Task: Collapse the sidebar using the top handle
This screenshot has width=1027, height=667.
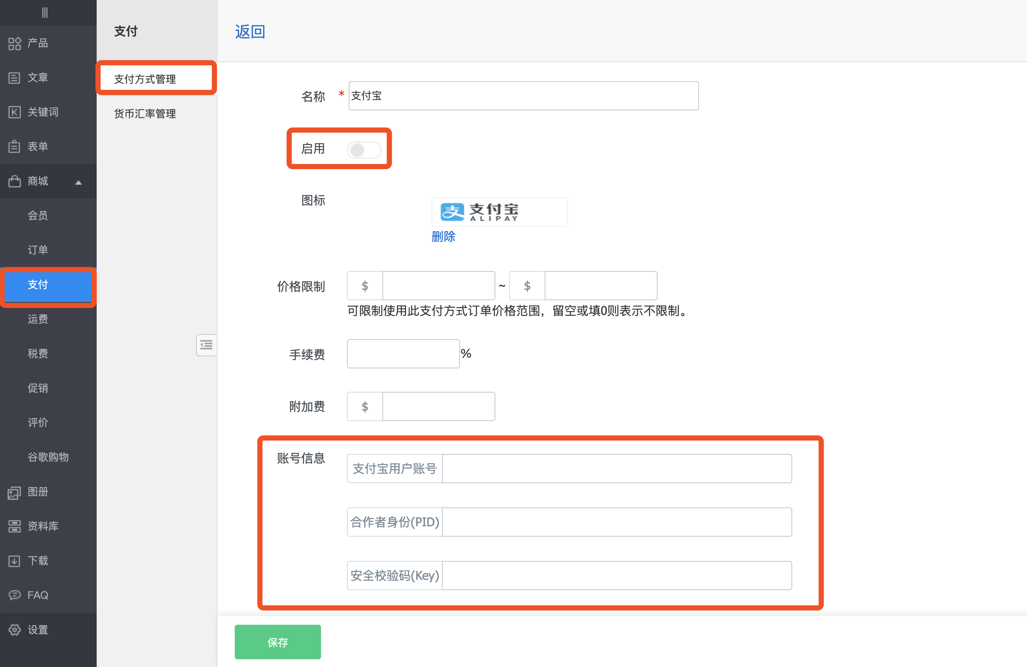Action: pyautogui.click(x=45, y=13)
